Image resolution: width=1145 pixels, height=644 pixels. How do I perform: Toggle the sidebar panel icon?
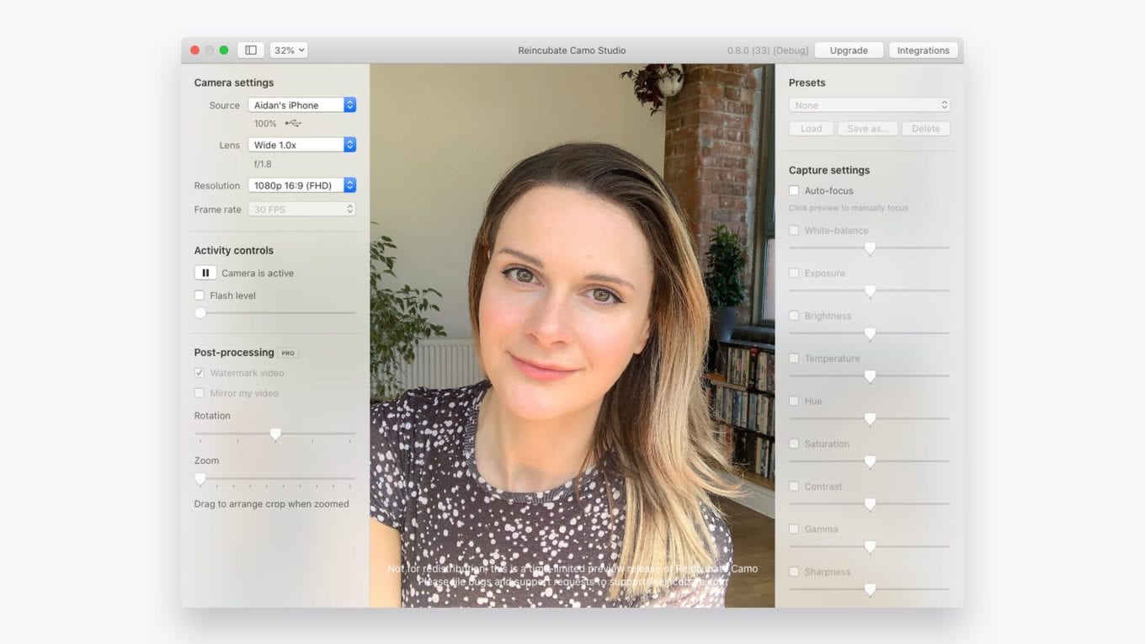(251, 51)
